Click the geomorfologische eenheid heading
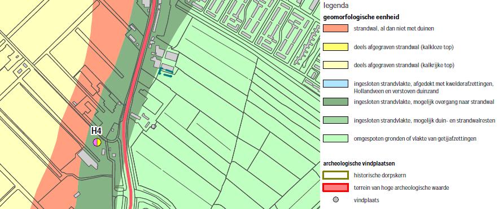The image size is (503, 209). (x=361, y=17)
